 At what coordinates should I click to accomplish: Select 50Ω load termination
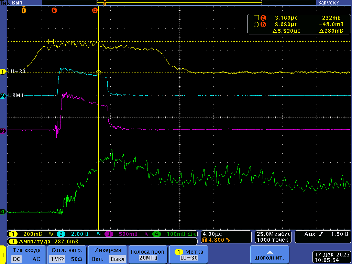click(x=76, y=259)
